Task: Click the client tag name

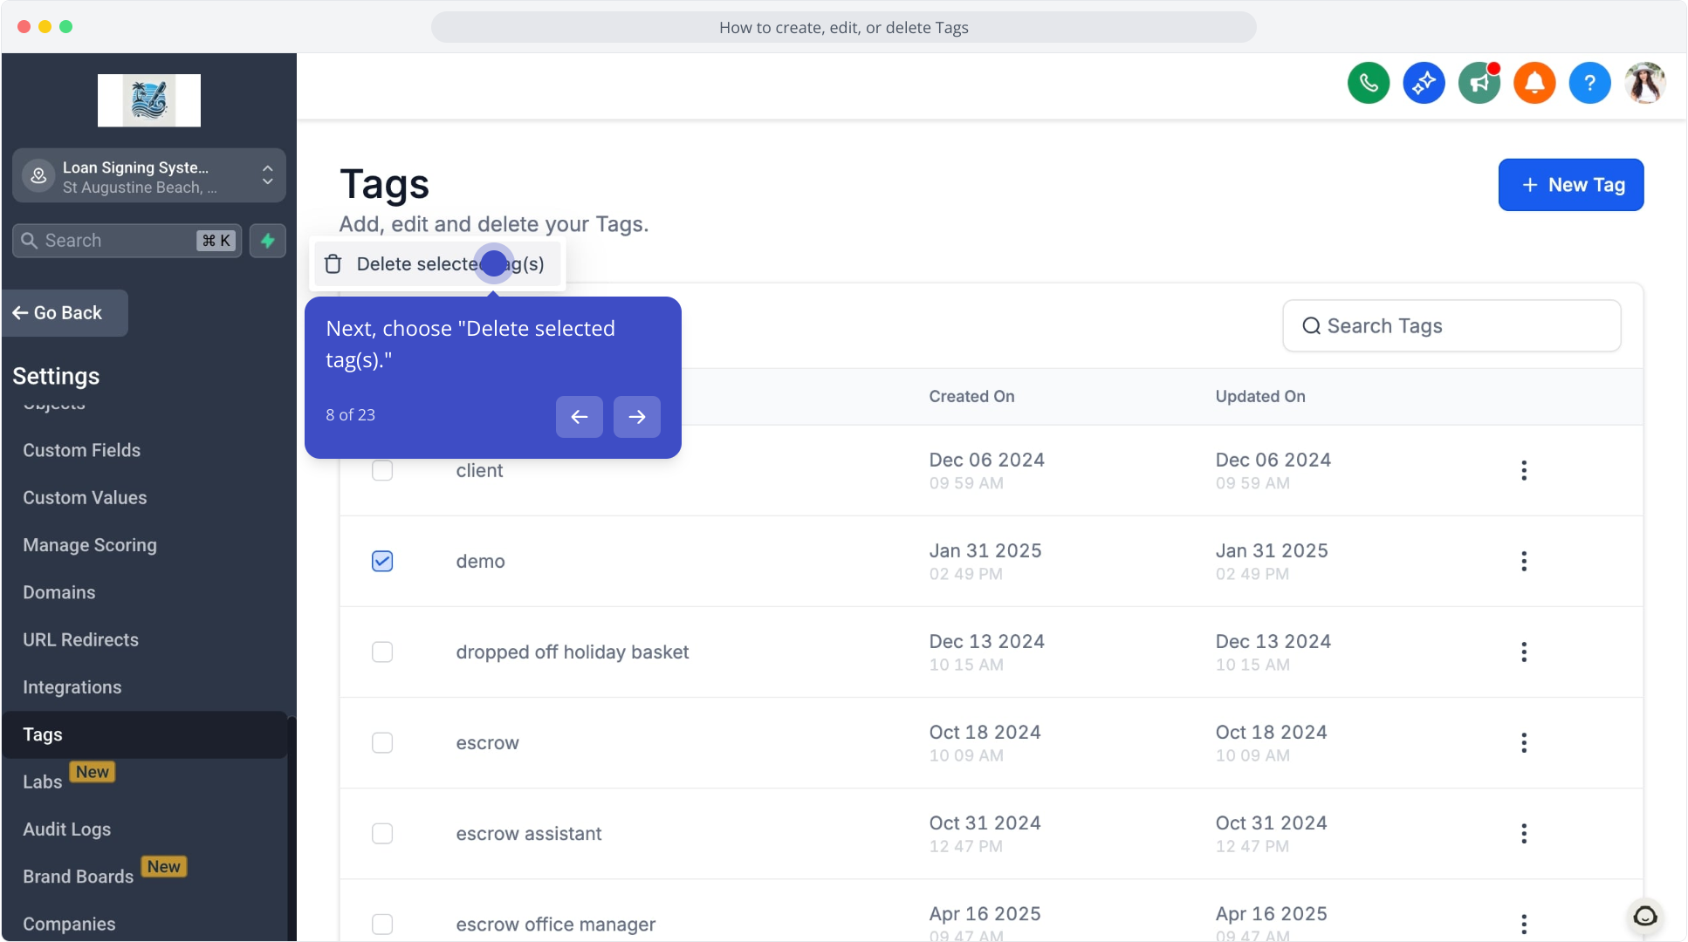Action: [479, 471]
